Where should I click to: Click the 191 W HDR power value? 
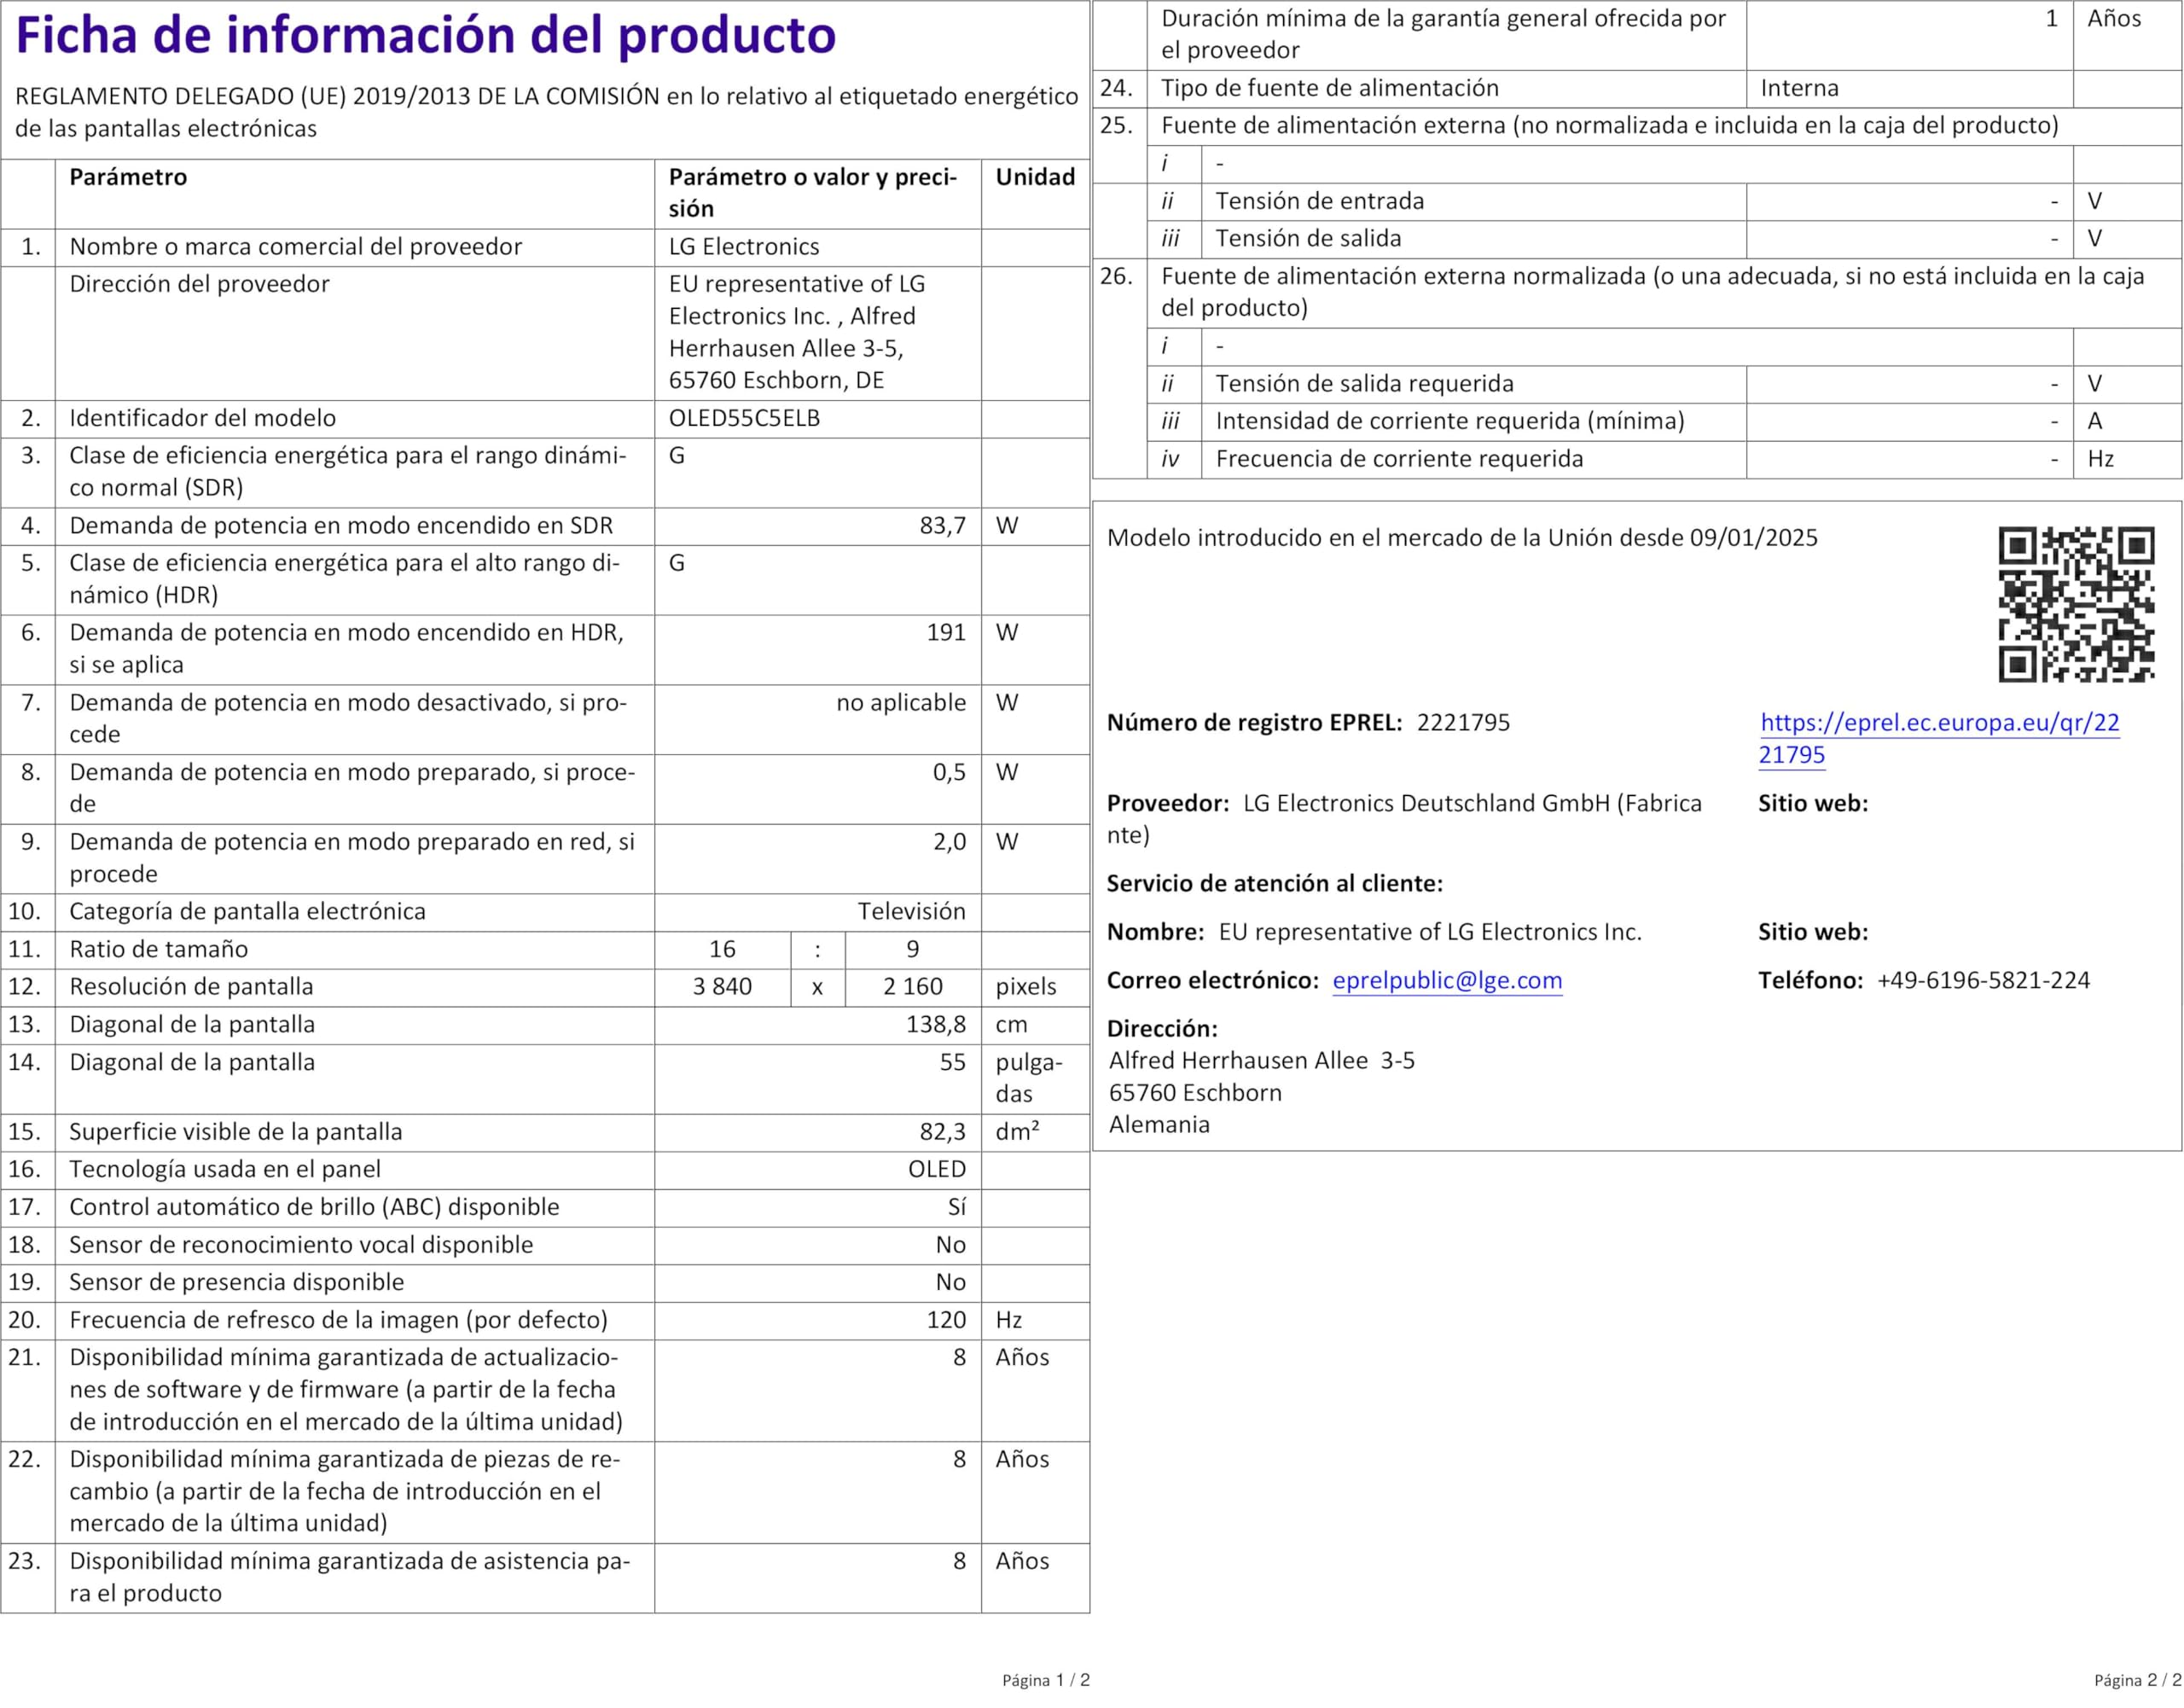click(945, 633)
